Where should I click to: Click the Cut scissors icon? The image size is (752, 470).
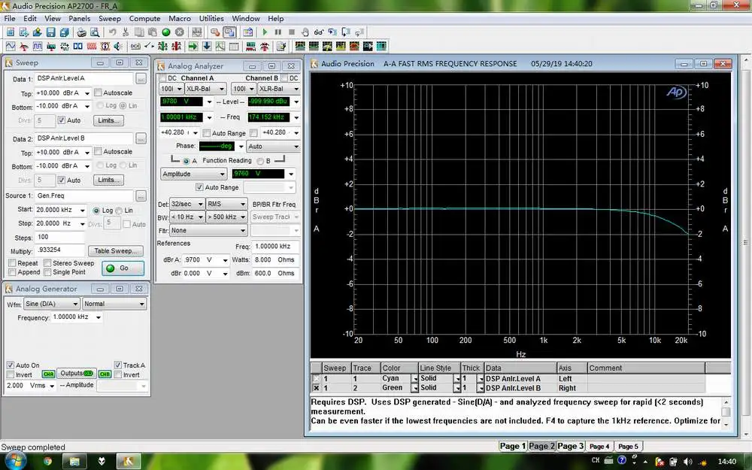126,32
